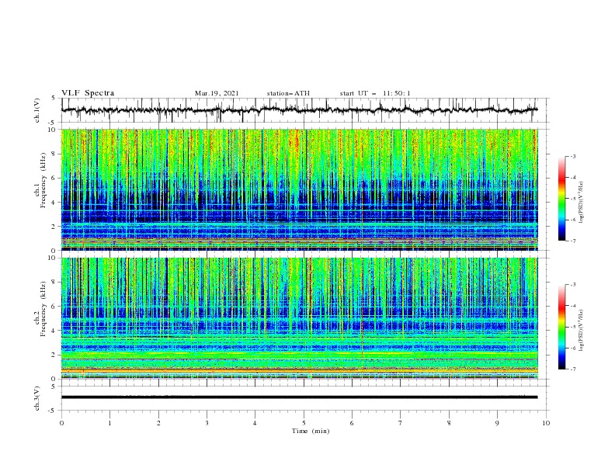Click the "-7" label on ch.1 colorbar
This screenshot has width=615, height=475.
click(x=572, y=241)
